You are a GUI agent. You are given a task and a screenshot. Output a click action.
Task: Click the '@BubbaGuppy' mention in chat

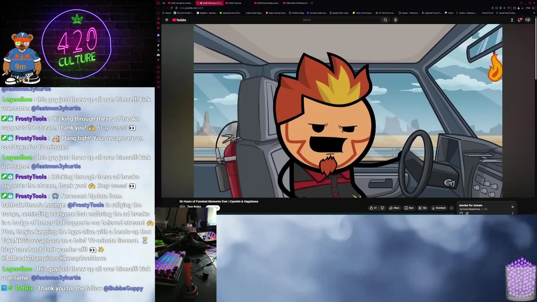pyautogui.click(x=123, y=288)
